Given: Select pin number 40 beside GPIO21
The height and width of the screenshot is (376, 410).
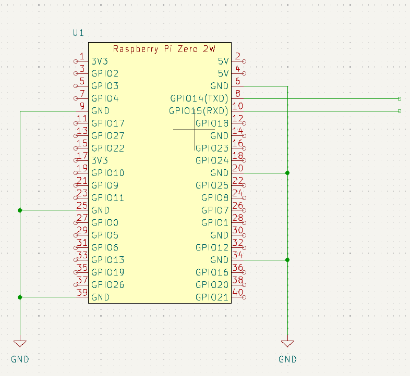Looking at the screenshot, I should [237, 293].
